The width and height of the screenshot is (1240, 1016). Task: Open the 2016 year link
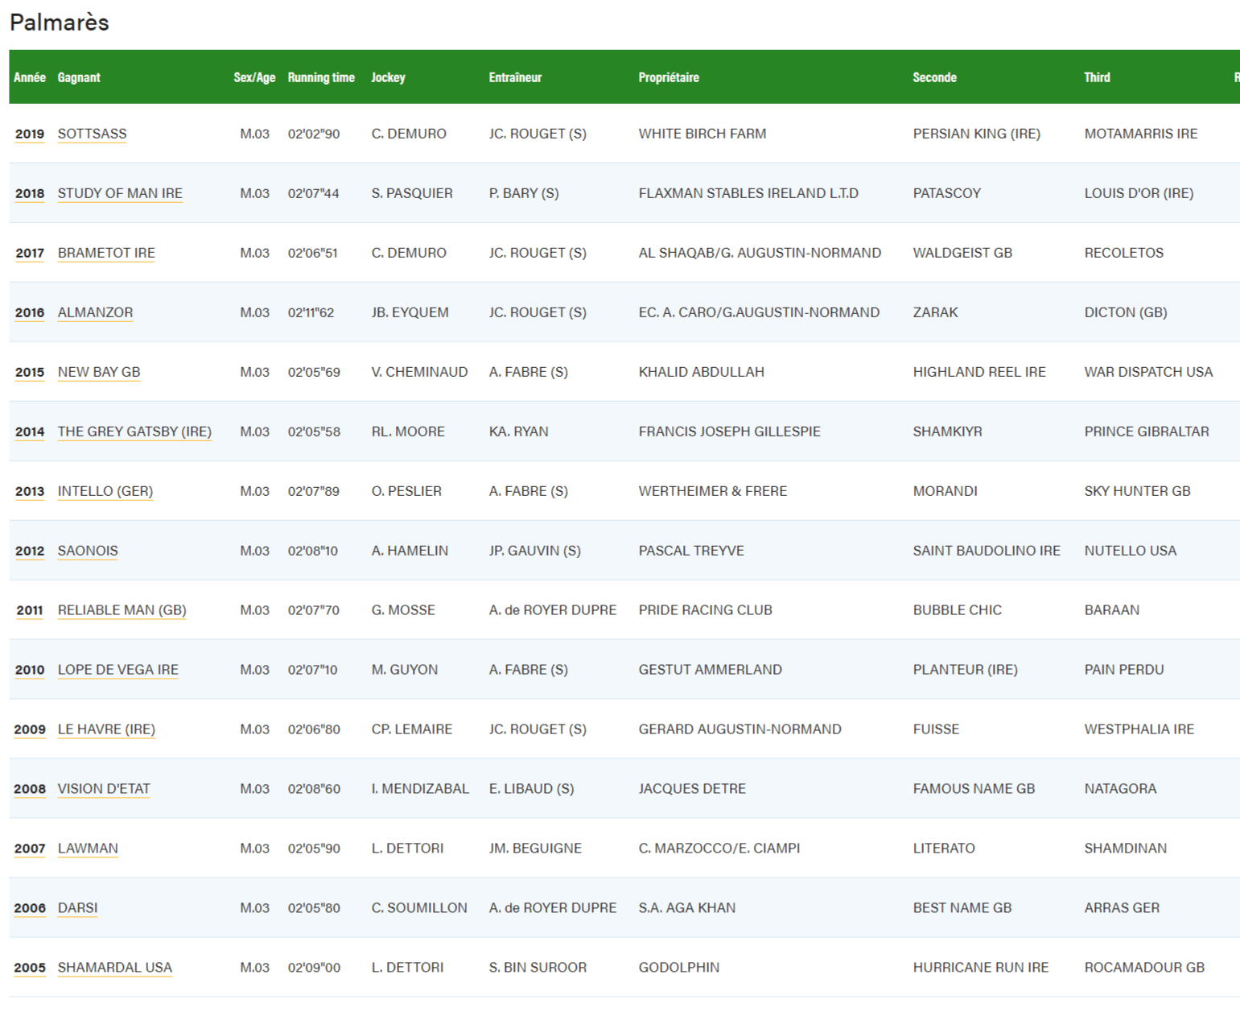click(x=30, y=312)
